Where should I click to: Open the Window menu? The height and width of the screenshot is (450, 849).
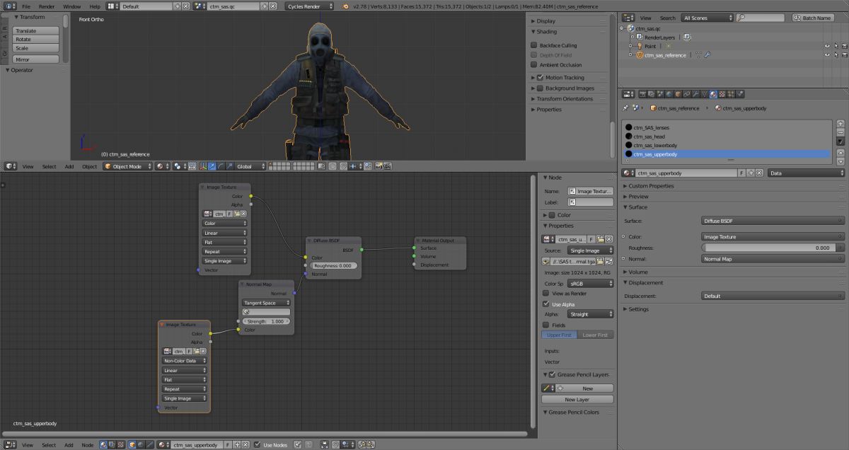tap(71, 6)
